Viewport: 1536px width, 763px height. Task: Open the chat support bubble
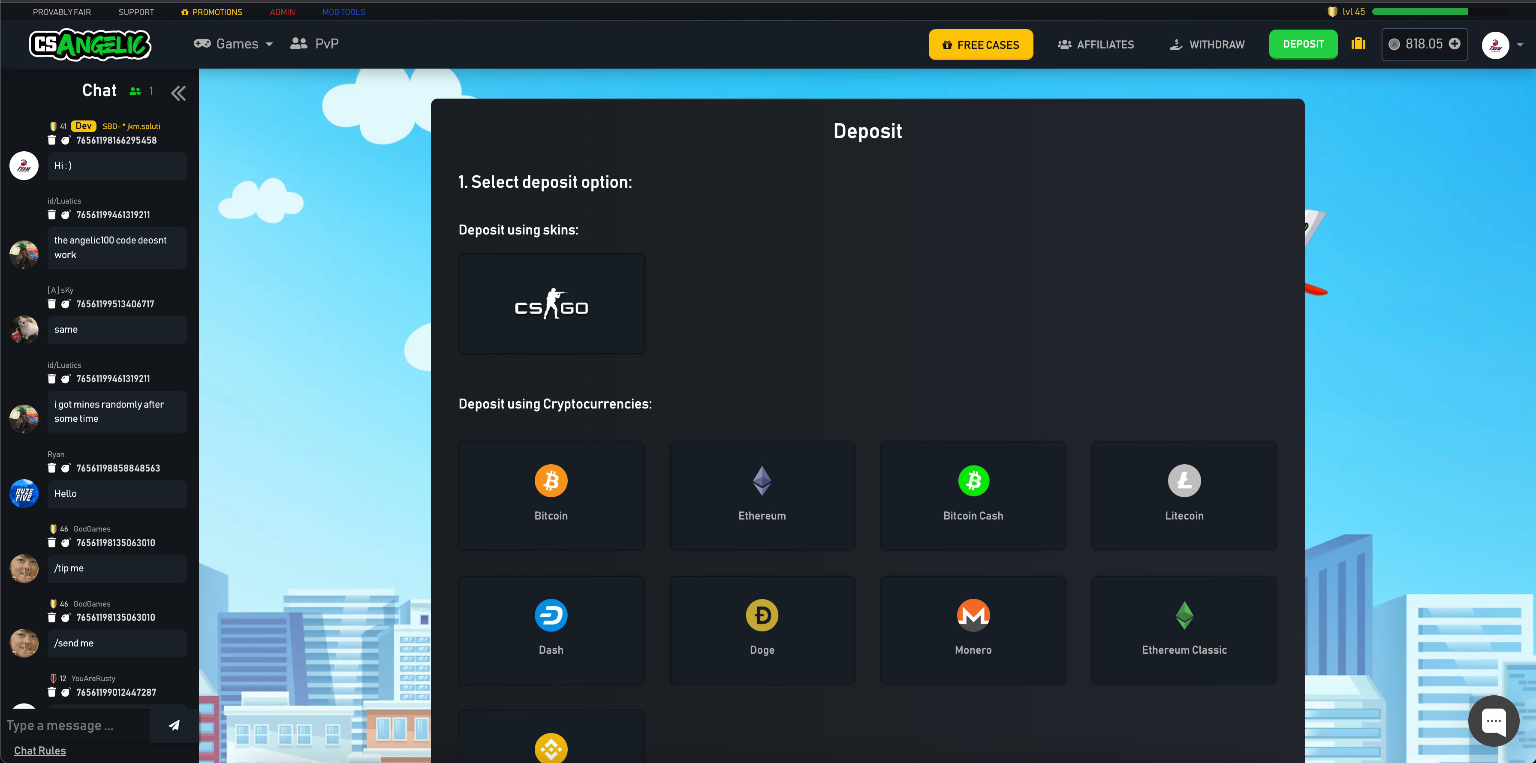click(x=1494, y=721)
